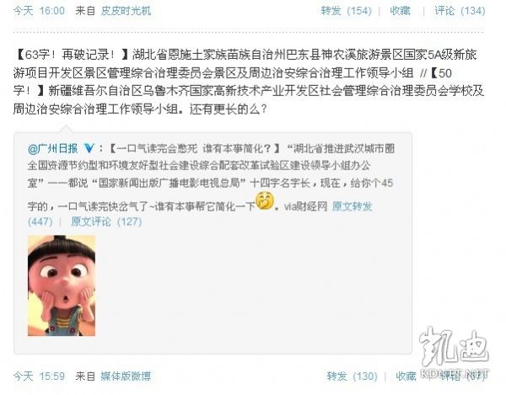Click the via财经网 source text

coord(305,206)
